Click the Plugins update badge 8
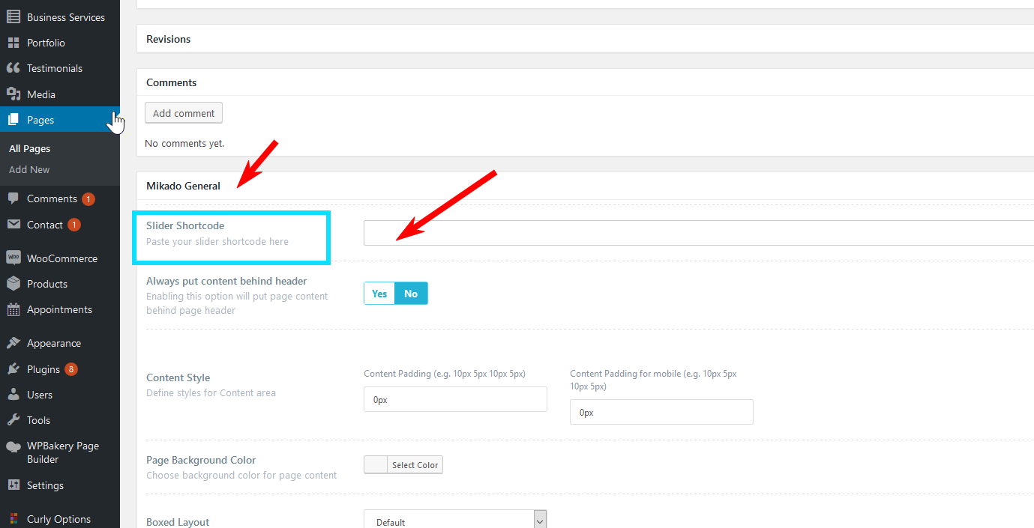 pos(71,369)
